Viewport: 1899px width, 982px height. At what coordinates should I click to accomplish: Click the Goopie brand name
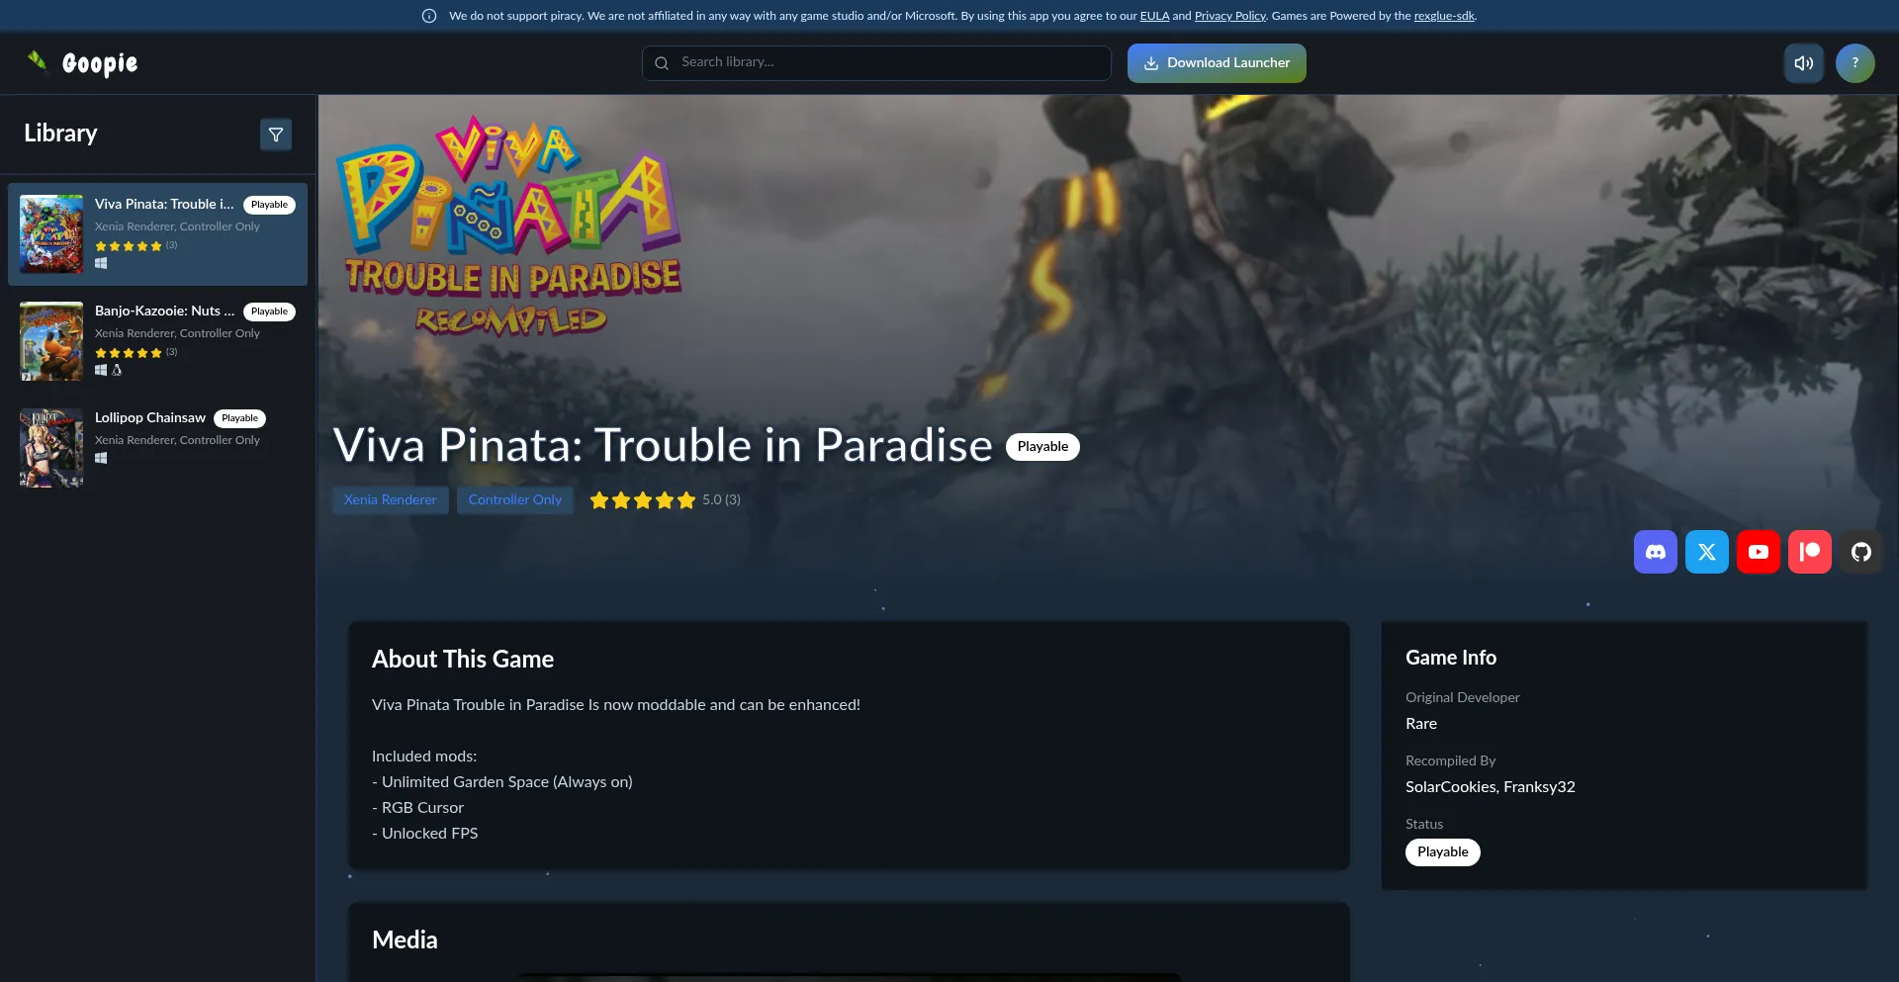coord(100,63)
